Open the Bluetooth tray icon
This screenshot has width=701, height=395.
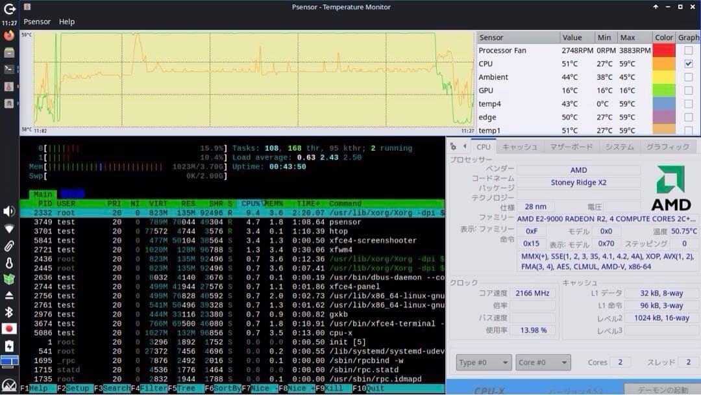(9, 312)
